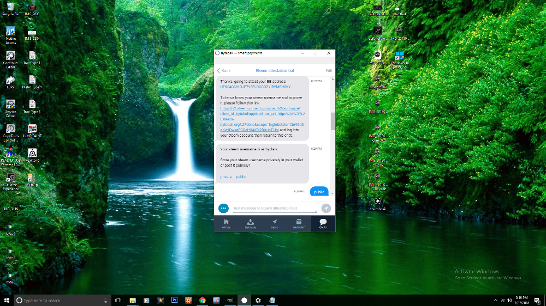Click the Edit link in chat header

[329, 70]
